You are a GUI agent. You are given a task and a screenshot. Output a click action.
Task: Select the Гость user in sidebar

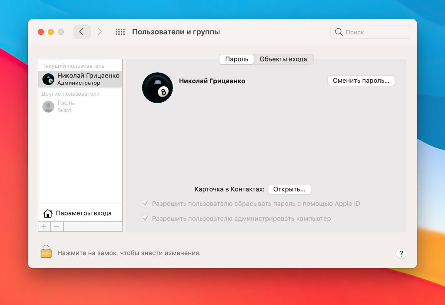[80, 107]
